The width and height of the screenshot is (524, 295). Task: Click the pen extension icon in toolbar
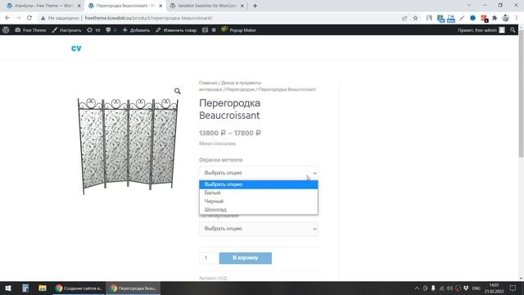point(462,18)
